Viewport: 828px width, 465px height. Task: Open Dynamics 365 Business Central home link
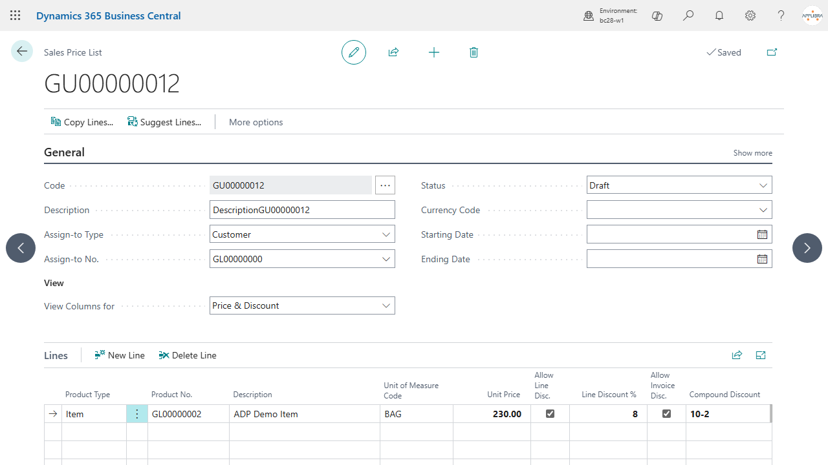point(109,15)
